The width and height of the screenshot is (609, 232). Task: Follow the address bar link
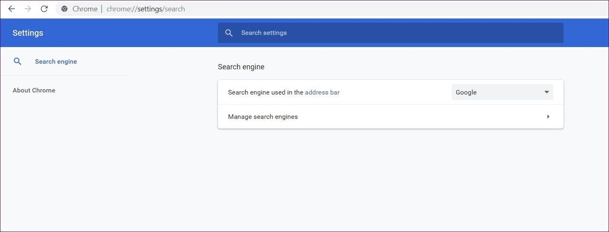click(x=322, y=92)
